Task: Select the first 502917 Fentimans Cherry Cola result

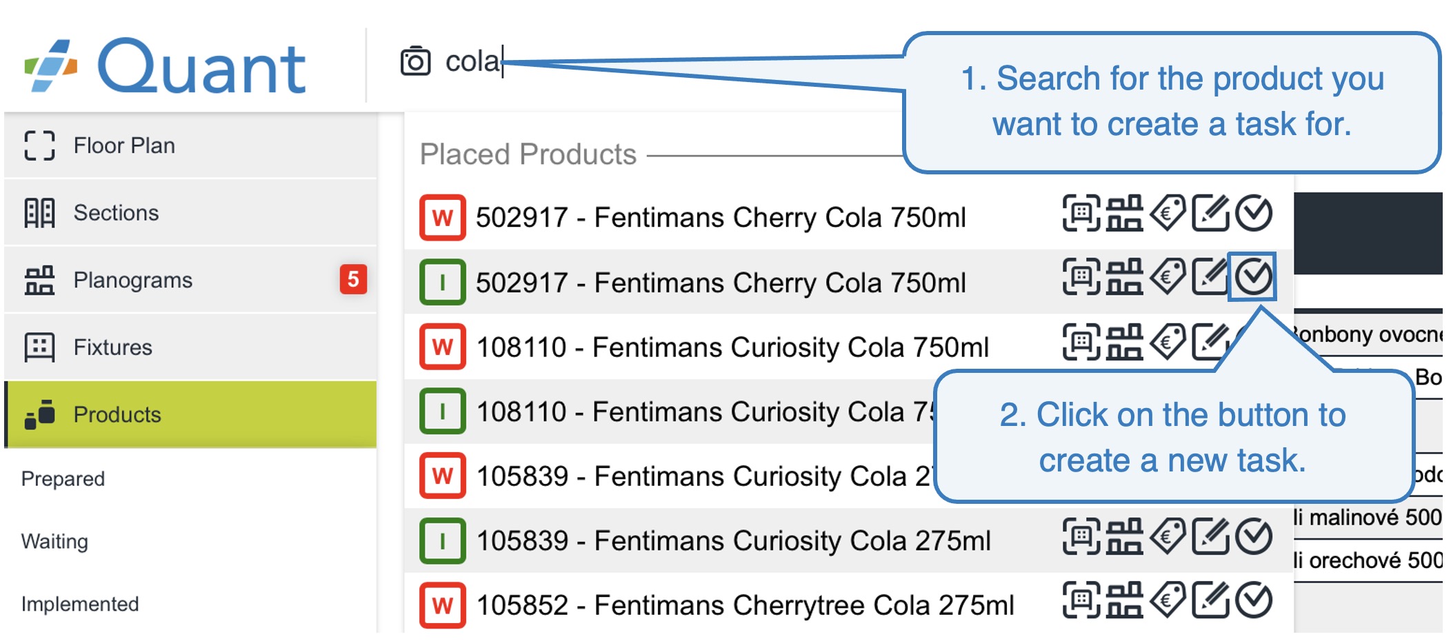Action: click(x=720, y=218)
